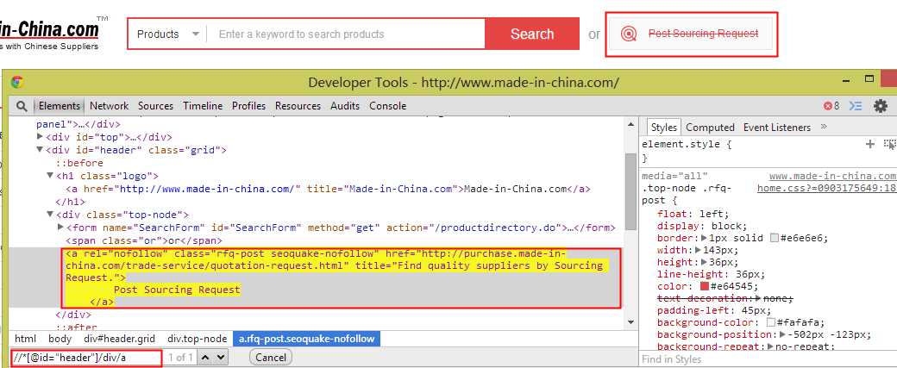Open the DevTools settings gear

[881, 106]
